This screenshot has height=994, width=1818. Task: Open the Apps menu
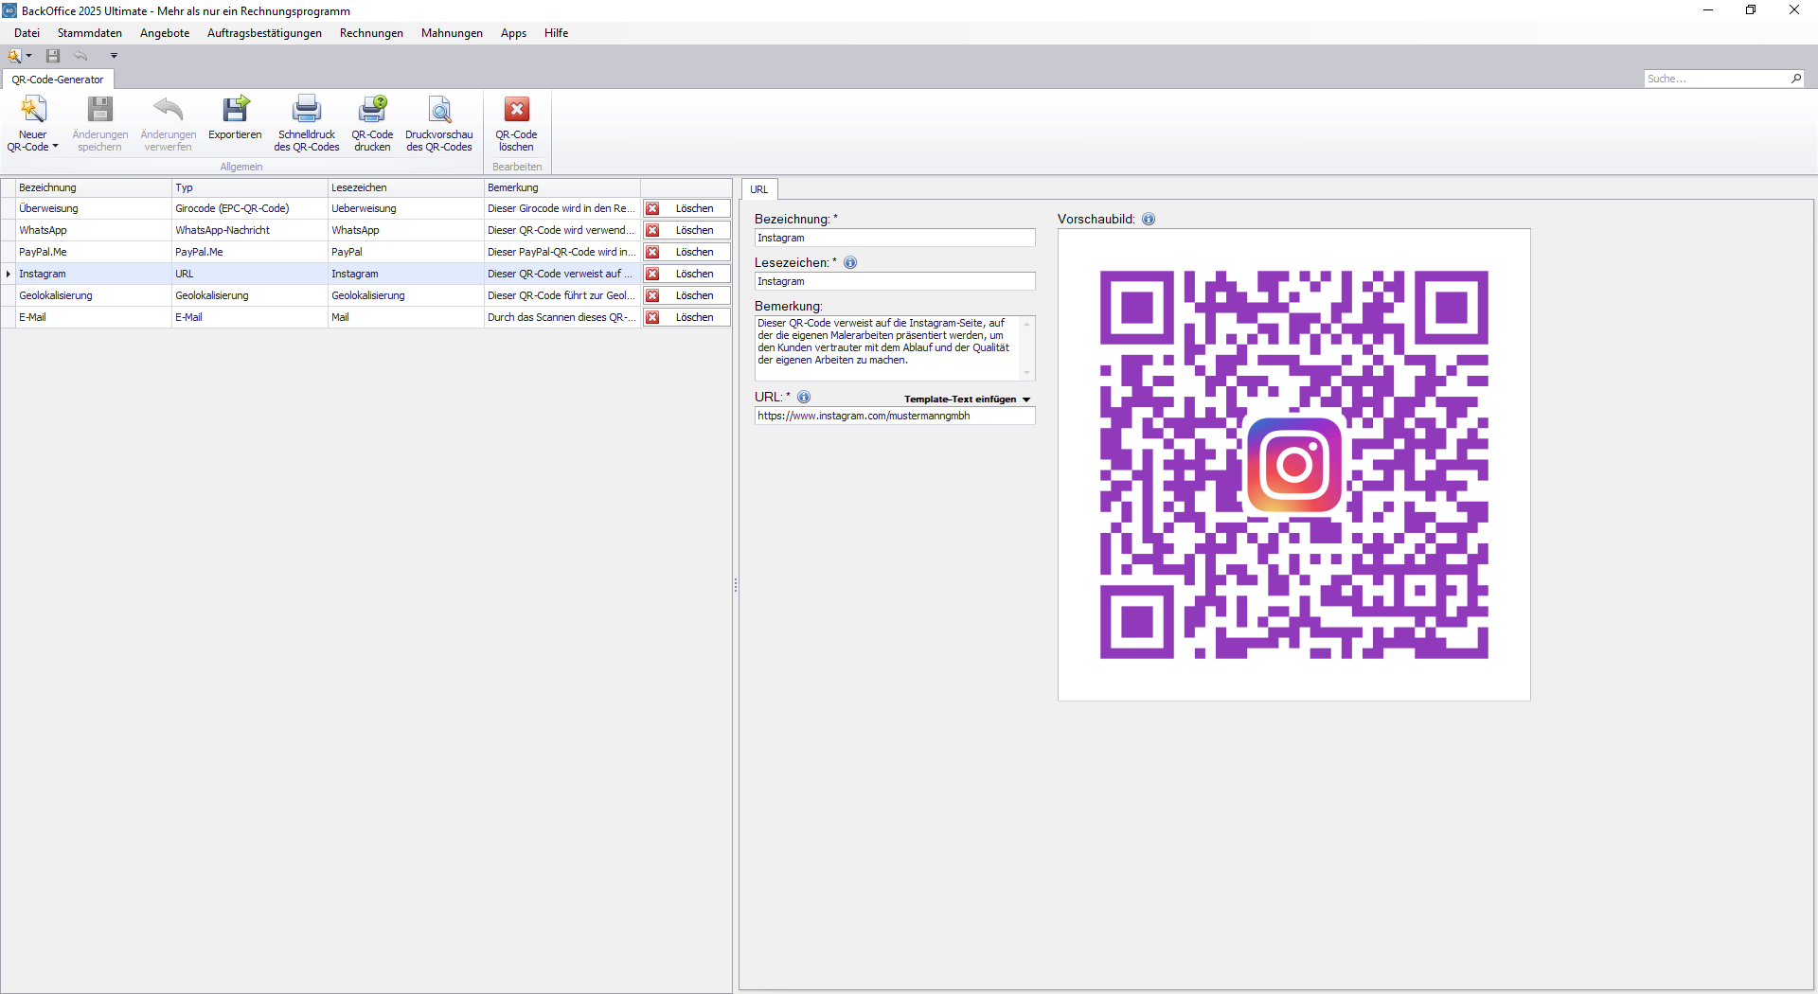513,33
